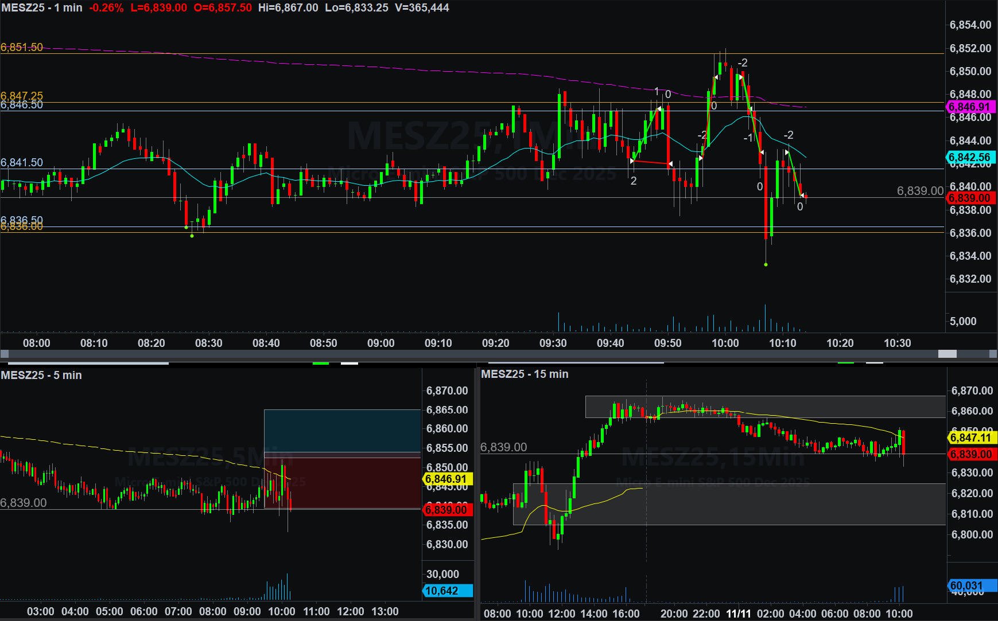Select the MESZ25 - 5 min chart title
This screenshot has height=621, width=998.
click(41, 375)
